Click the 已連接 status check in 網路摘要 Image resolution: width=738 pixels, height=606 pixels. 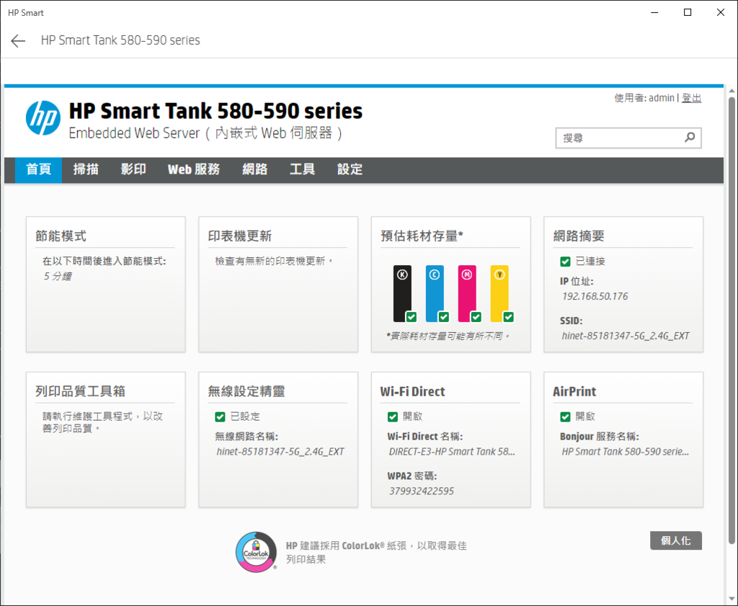[565, 262]
